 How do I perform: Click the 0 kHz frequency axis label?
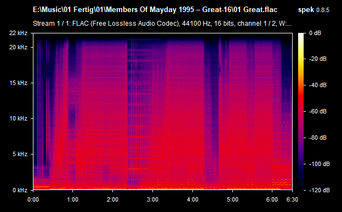20,190
